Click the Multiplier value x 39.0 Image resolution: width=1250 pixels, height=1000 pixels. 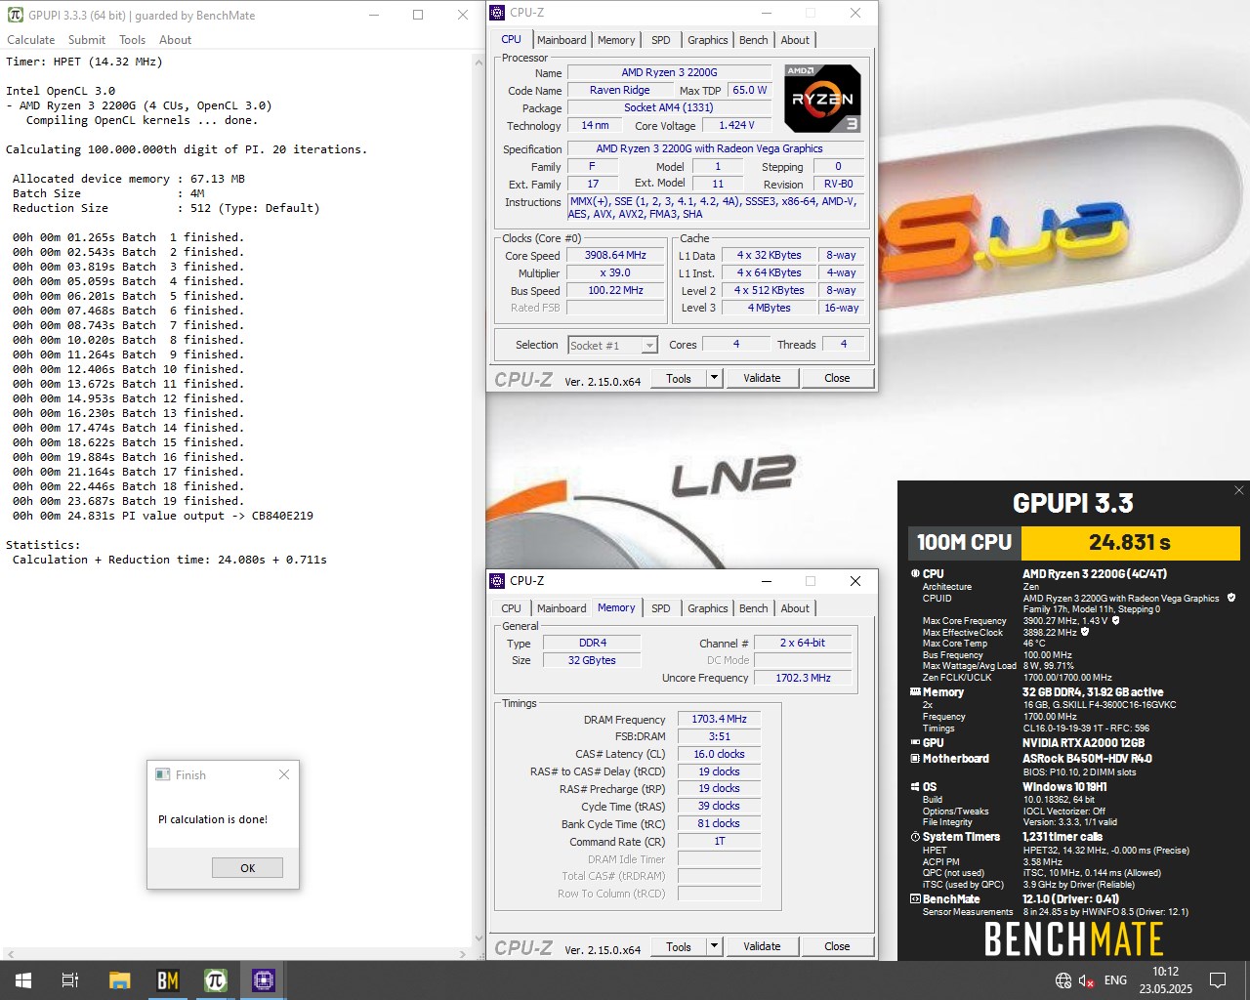point(615,272)
